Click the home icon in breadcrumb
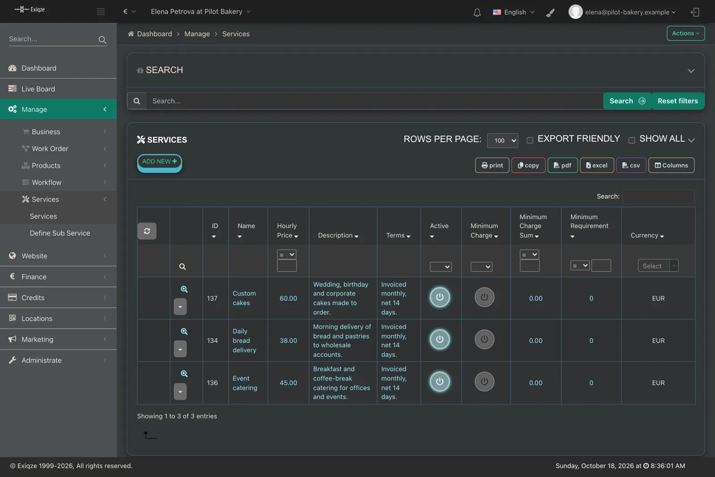Screen dimensions: 715x477 coord(131,34)
